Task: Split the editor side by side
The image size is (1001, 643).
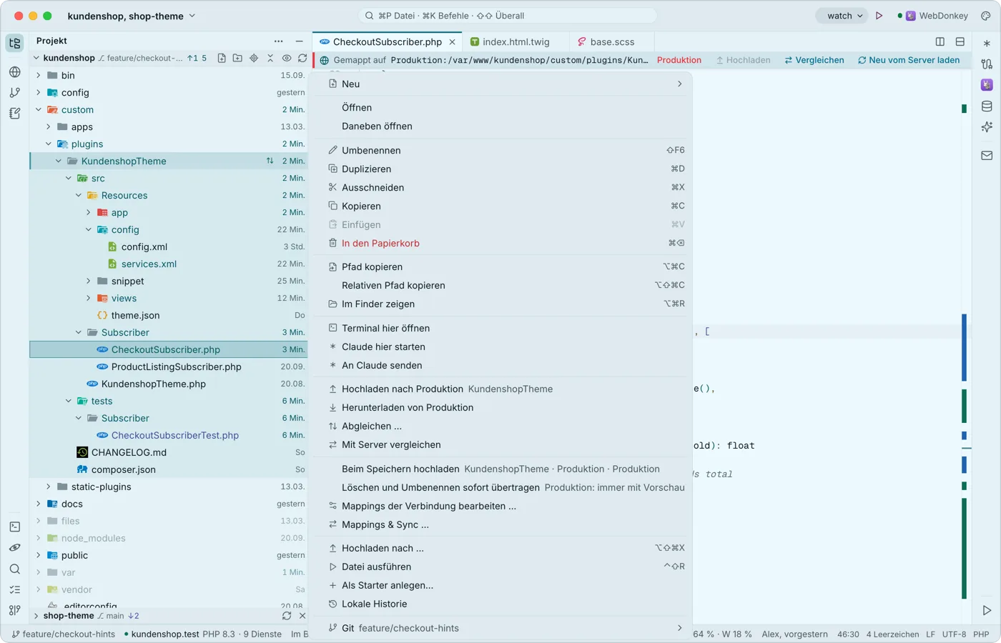Action: (x=940, y=41)
